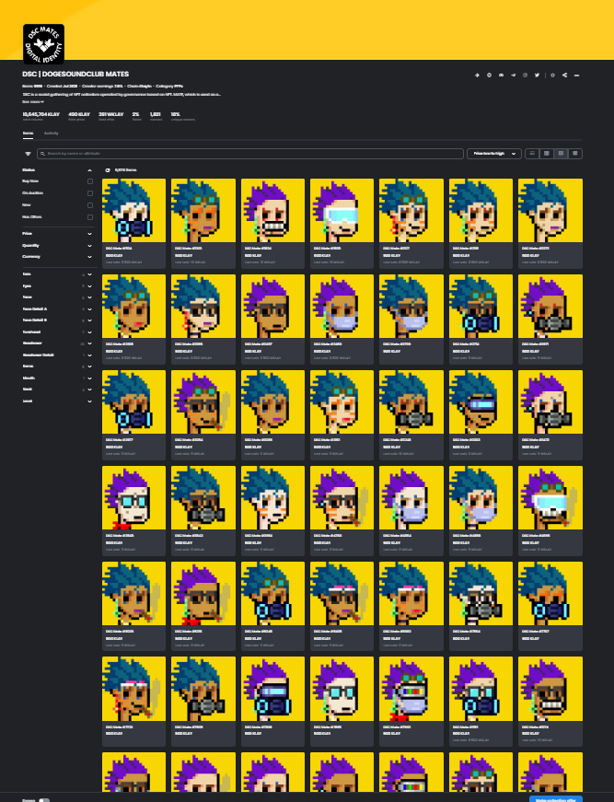Switch to the Items tab
614x802 pixels.
pos(29,134)
